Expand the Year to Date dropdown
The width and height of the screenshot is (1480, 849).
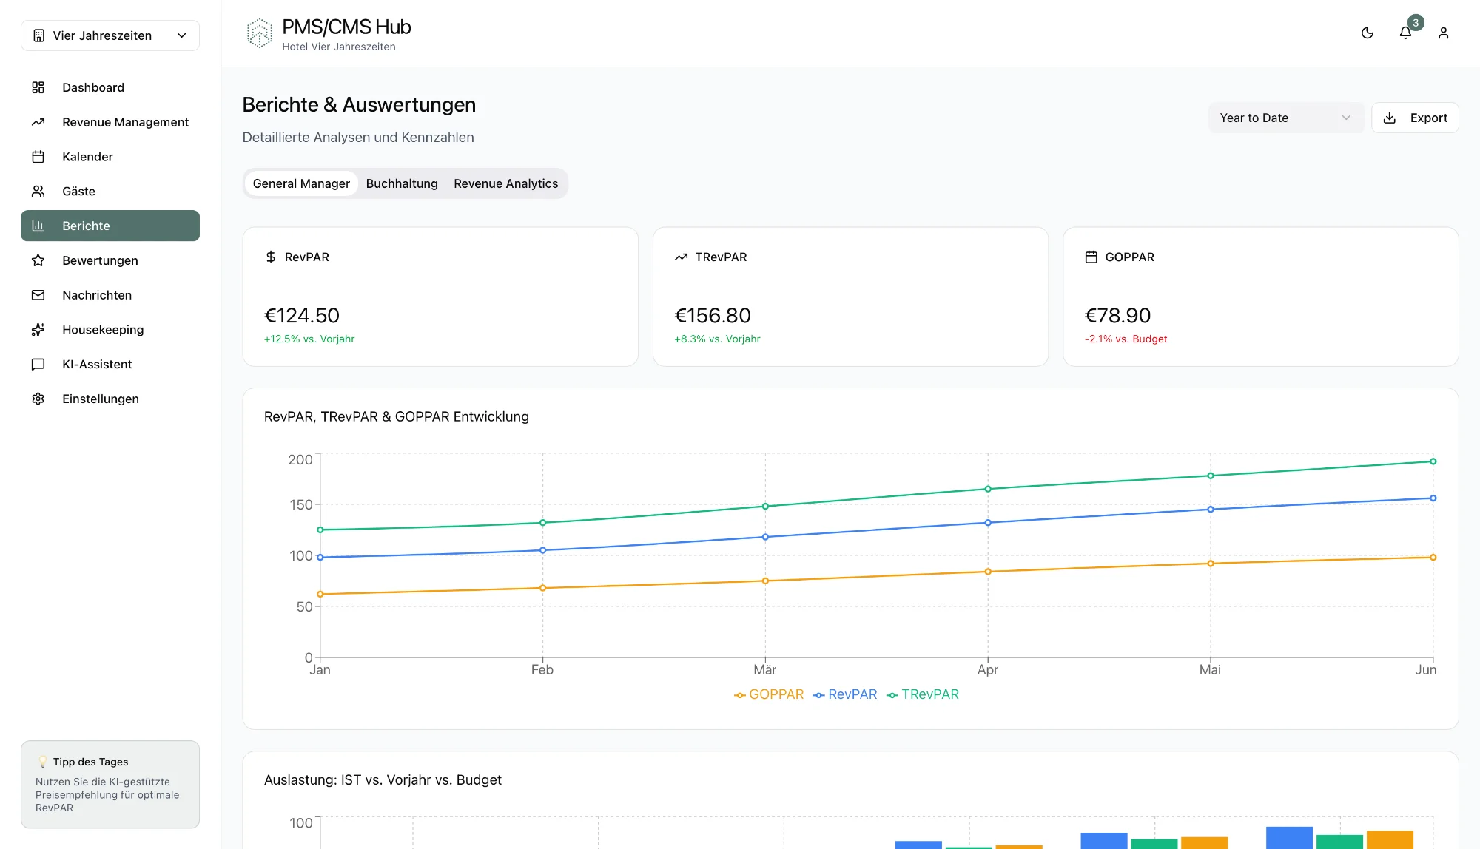tap(1285, 118)
